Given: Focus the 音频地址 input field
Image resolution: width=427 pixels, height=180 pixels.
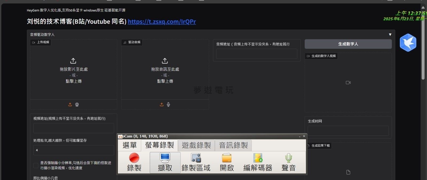Looking at the screenshot, I should [256, 54].
